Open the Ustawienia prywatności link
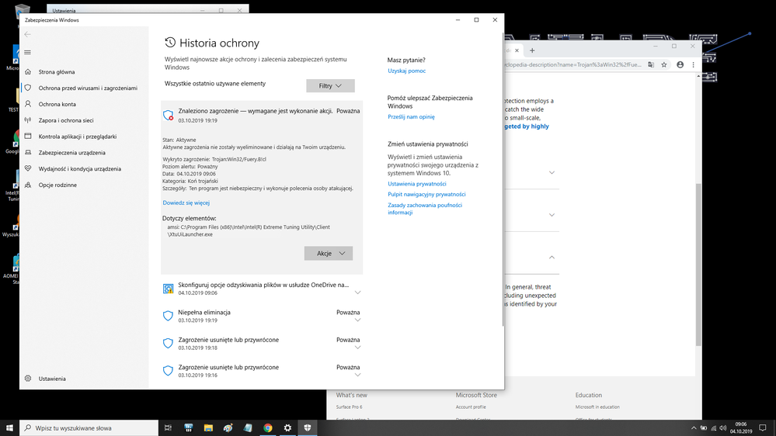This screenshot has width=776, height=436. tap(417, 183)
